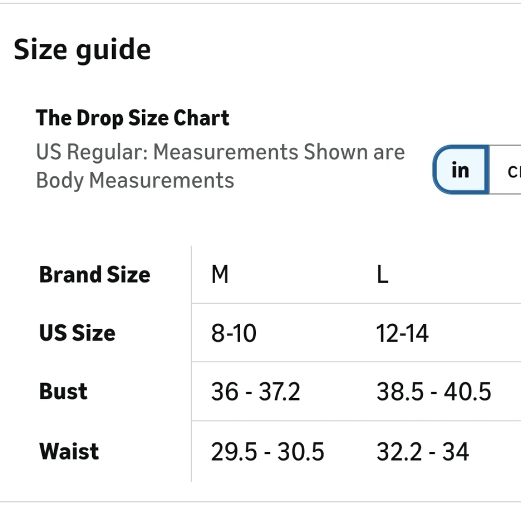Click the word 'guide' in the heading

[114, 50]
